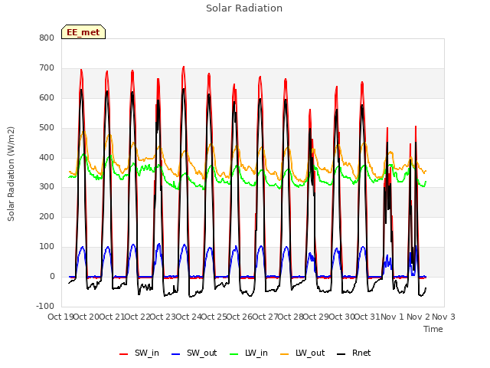
Task: Click the Nov 3 x-axis label
Action: 443,317
